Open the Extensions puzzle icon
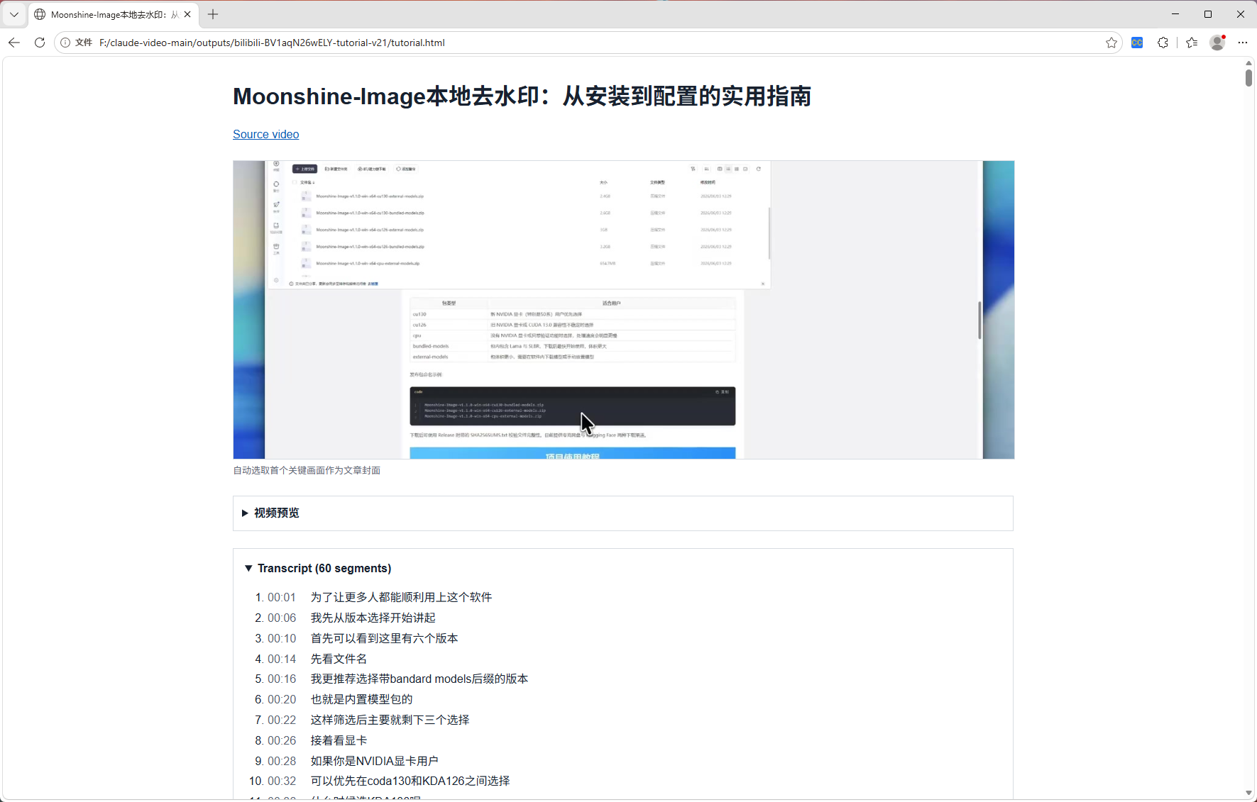Screen dimensions: 1257x802 (1163, 43)
